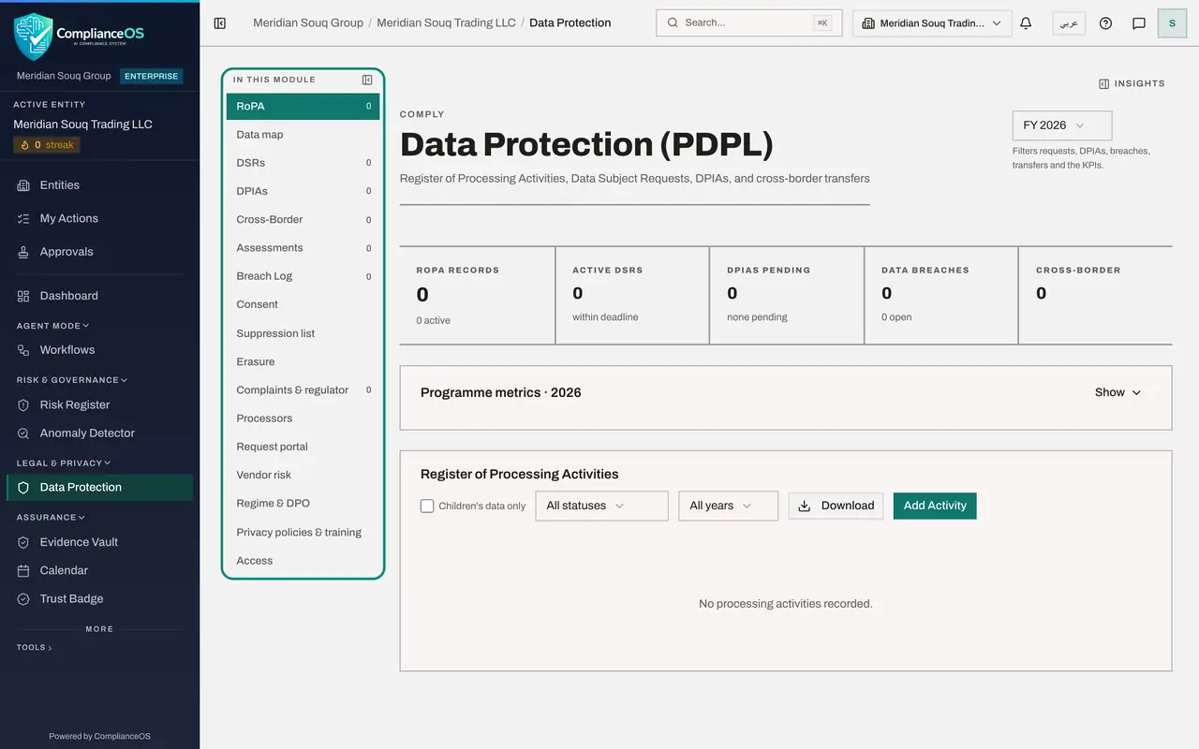The image size is (1199, 749).
Task: Click the Trust Badge icon
Action: [x=23, y=599]
